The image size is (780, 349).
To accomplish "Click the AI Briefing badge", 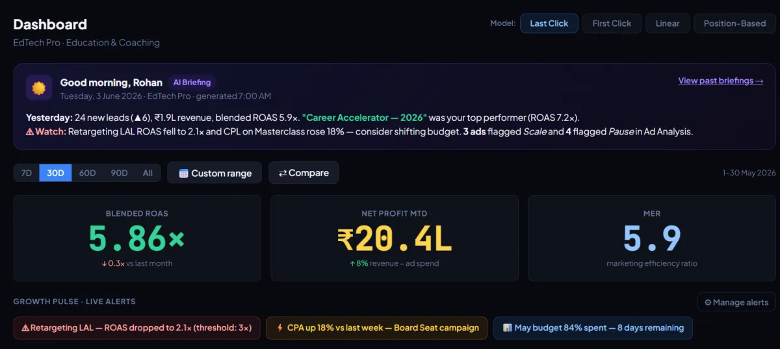I will tap(192, 83).
